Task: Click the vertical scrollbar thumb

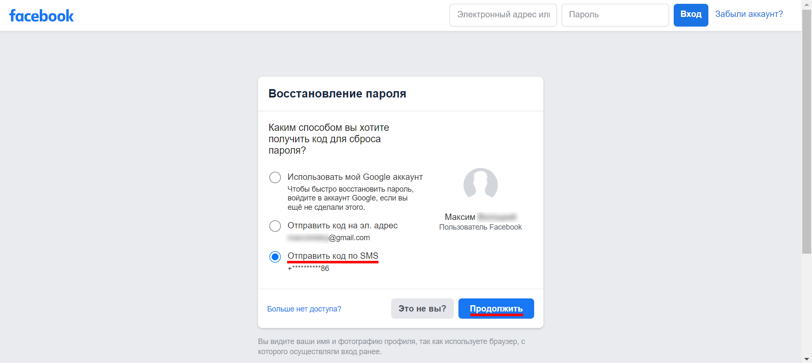Action: (x=807, y=131)
